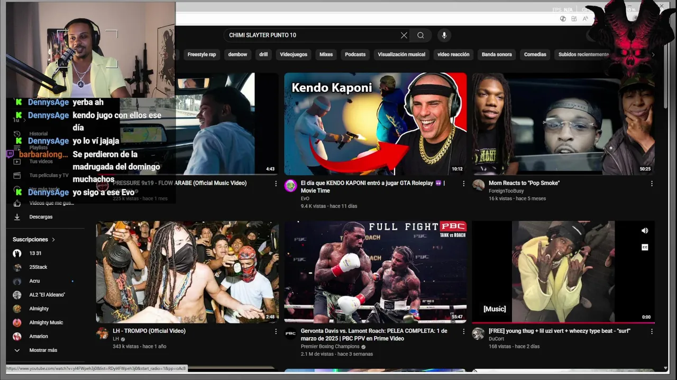Screen dimensions: 677x380
Task: Expand subscriptions with Mostrar más
Action: coord(35,350)
